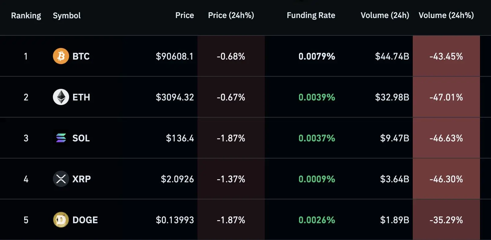
Task: Click the Dogecoin coin icon
Action: pos(61,220)
